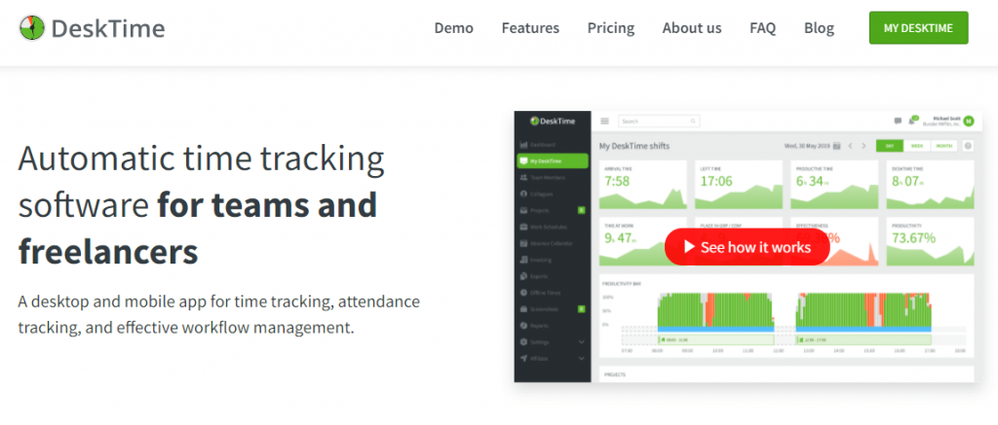The height and width of the screenshot is (425, 998).
Task: Click the Productive Time 6h 34m card
Action: pos(834,185)
